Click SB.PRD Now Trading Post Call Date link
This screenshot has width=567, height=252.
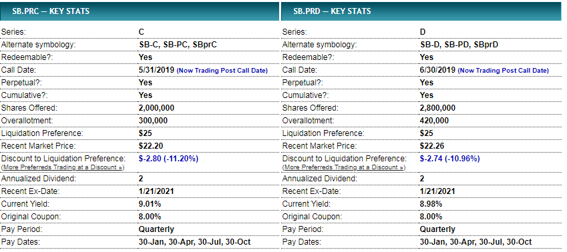coord(503,71)
